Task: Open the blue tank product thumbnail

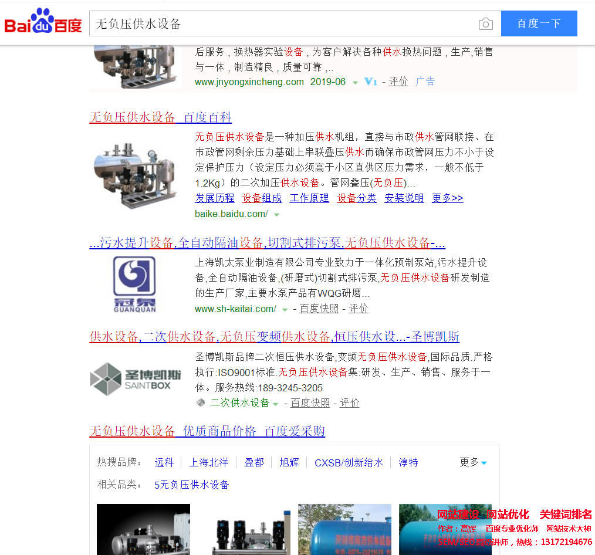Action: (x=344, y=529)
